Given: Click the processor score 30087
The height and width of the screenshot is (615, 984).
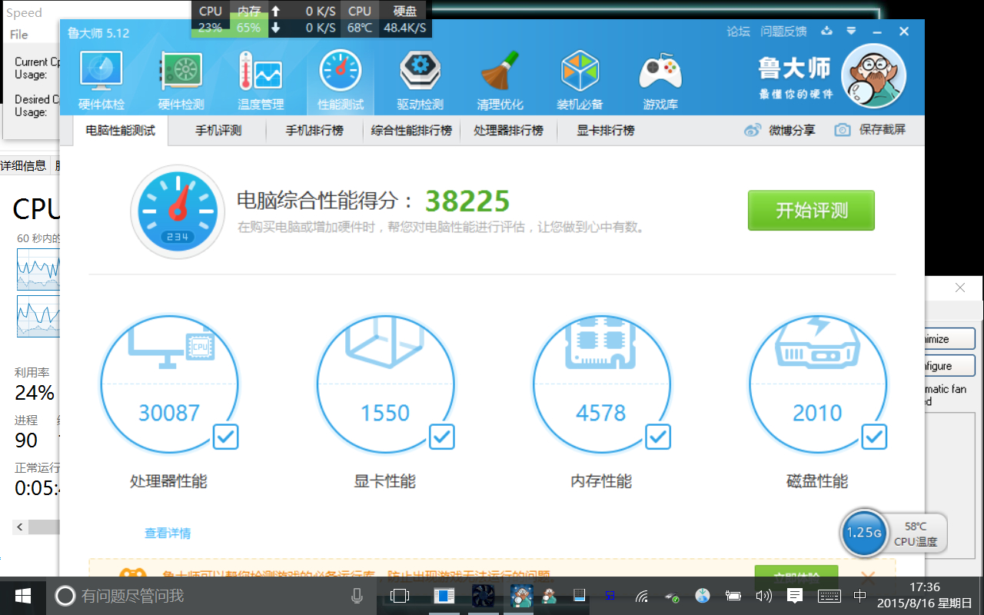Looking at the screenshot, I should [x=169, y=413].
